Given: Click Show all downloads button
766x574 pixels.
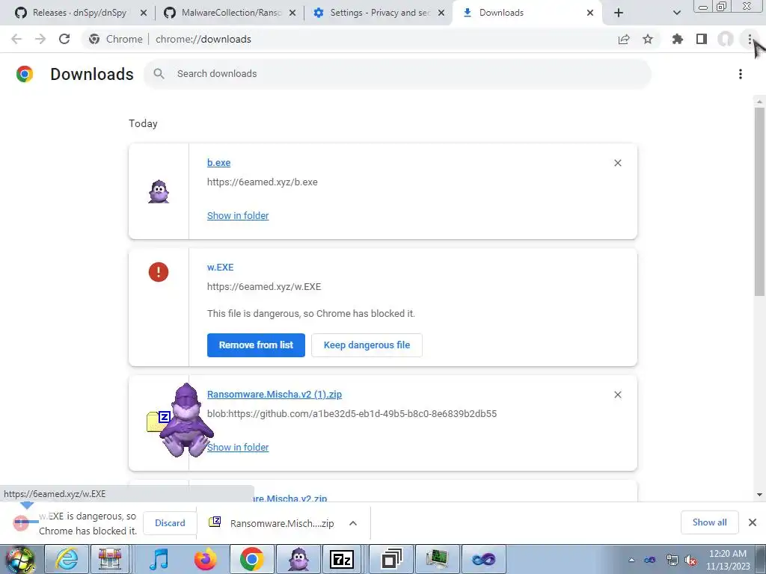Looking at the screenshot, I should pos(709,522).
